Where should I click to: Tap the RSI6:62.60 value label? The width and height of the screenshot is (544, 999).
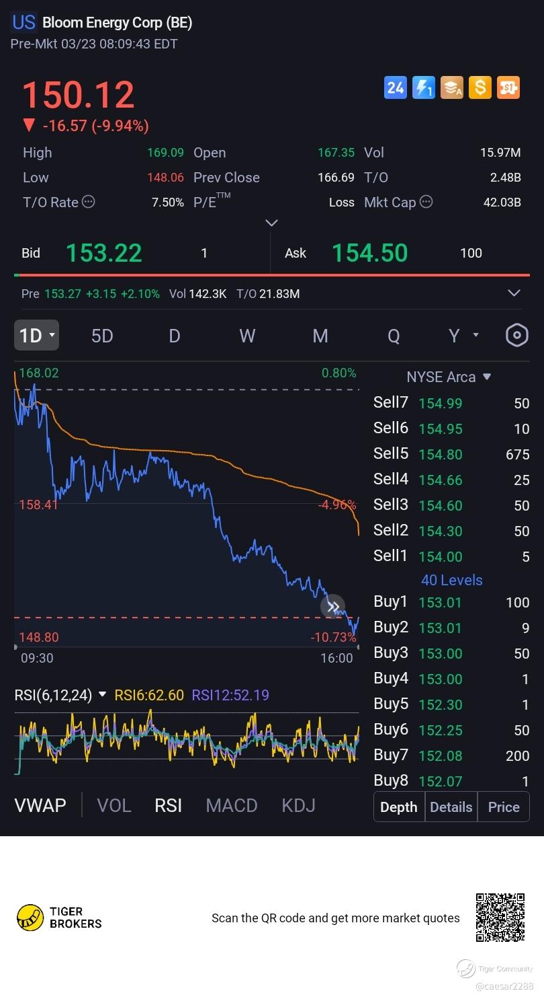[149, 695]
